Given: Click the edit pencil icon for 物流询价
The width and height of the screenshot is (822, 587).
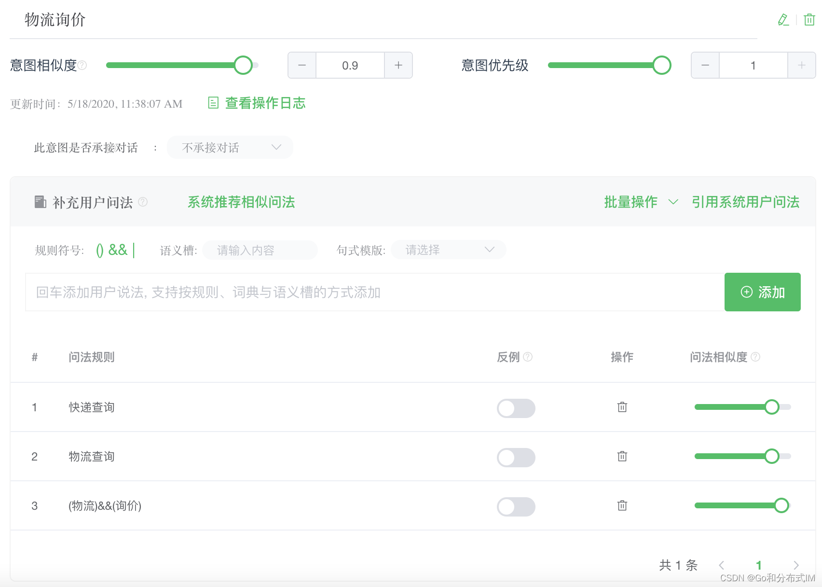Looking at the screenshot, I should coord(783,20).
